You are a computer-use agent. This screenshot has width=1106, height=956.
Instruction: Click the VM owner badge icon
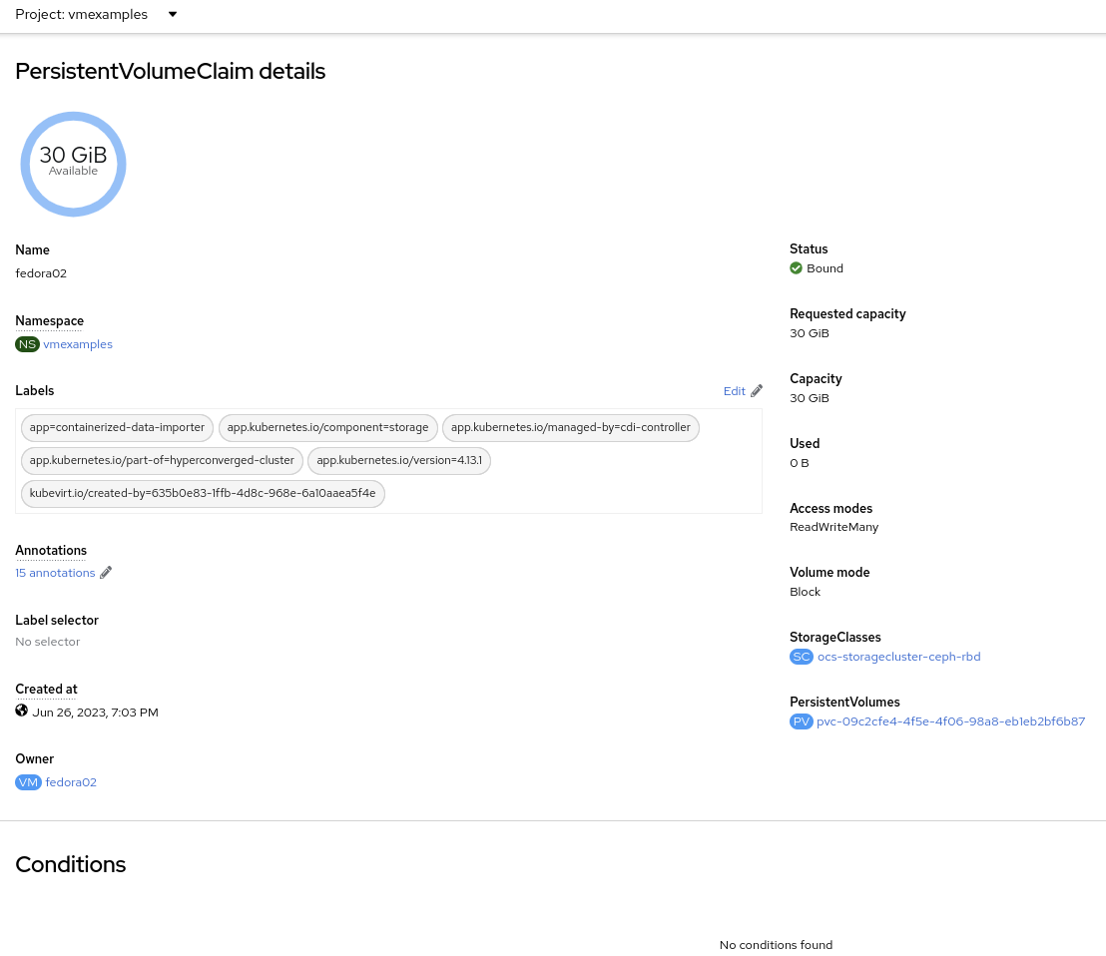point(28,782)
